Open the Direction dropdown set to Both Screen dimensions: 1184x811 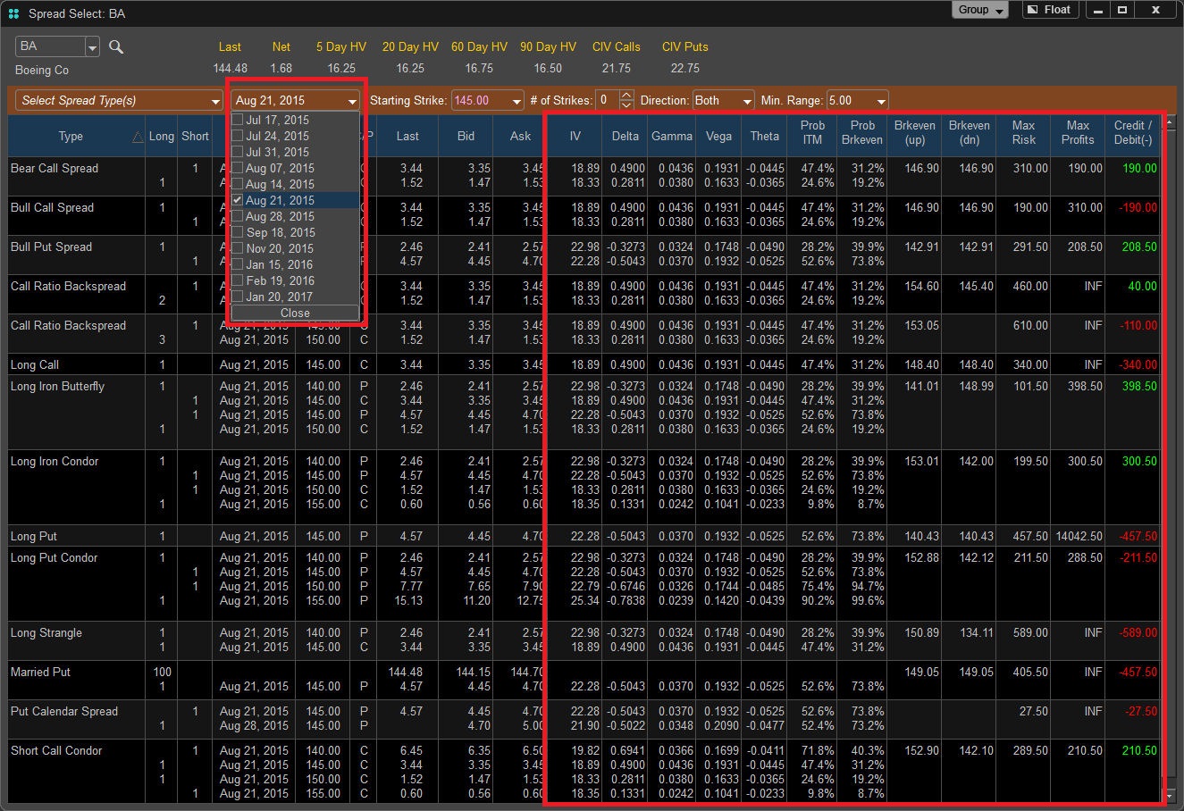click(x=723, y=101)
